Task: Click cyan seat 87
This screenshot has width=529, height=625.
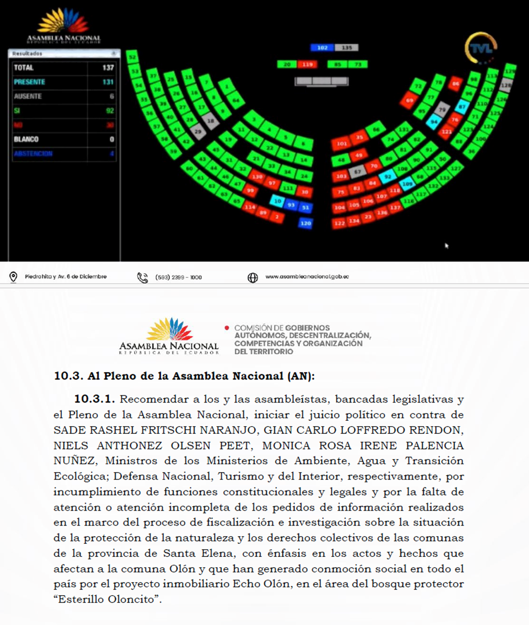Action: click(x=462, y=107)
